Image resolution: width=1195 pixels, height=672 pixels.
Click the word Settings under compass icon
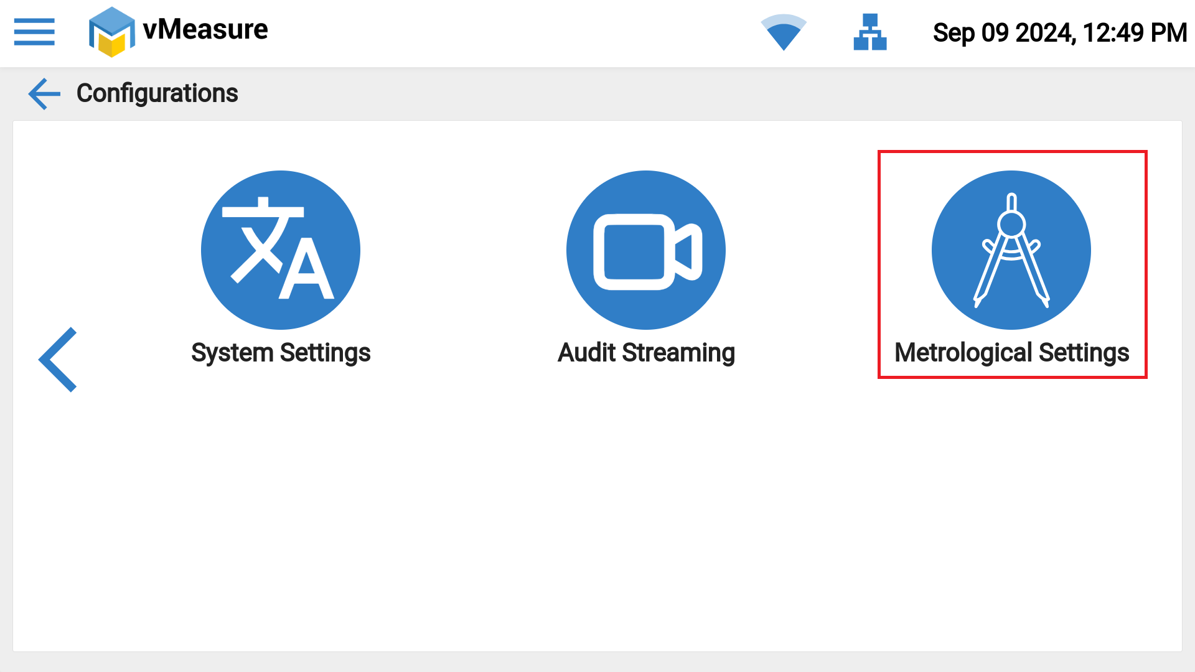tap(1084, 353)
